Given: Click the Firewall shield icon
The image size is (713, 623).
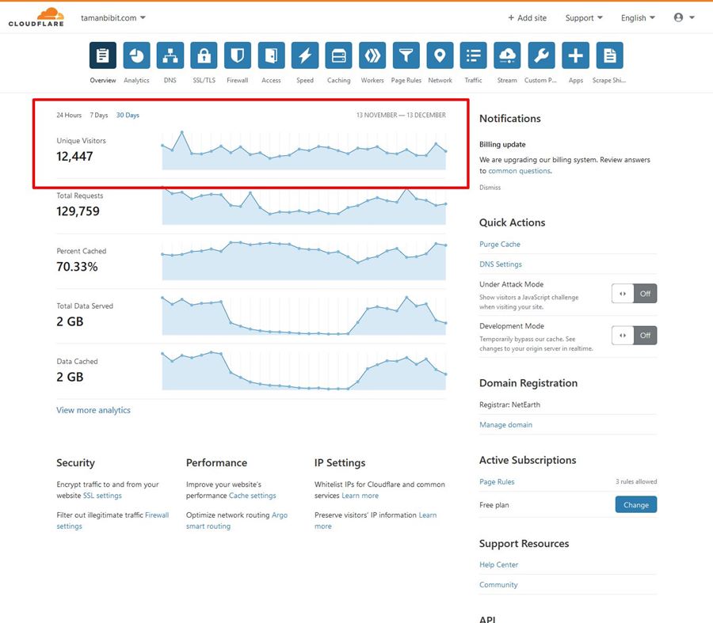Looking at the screenshot, I should click(x=237, y=55).
